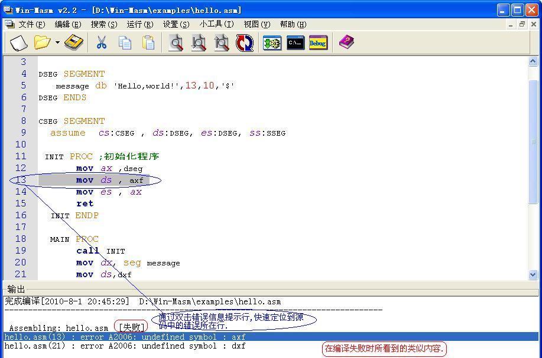Click the editor scrollbar up arrow
The width and height of the screenshot is (542, 358).
[533, 62]
